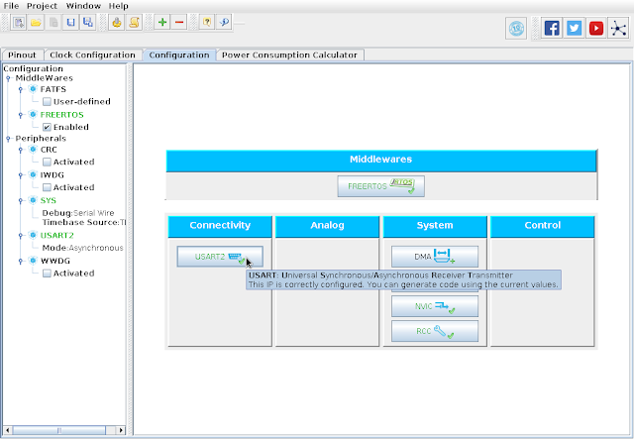The height and width of the screenshot is (439, 634).
Task: Open the RCC system configuration button
Action: (x=435, y=331)
